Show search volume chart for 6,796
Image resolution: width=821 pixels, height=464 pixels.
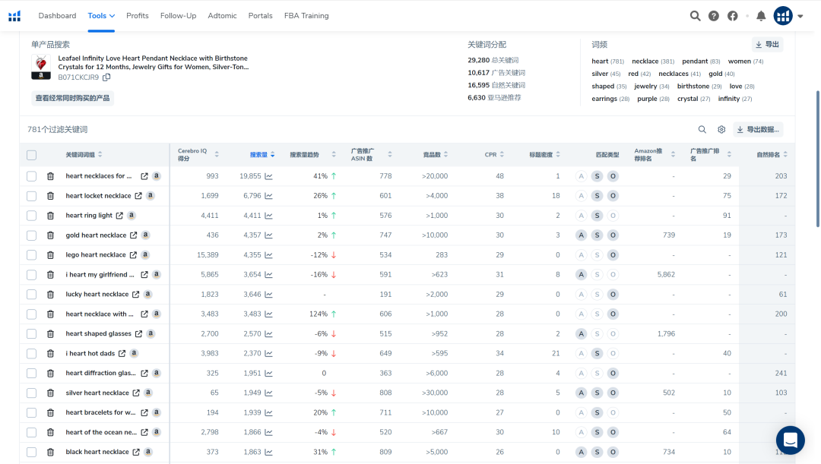tap(268, 196)
